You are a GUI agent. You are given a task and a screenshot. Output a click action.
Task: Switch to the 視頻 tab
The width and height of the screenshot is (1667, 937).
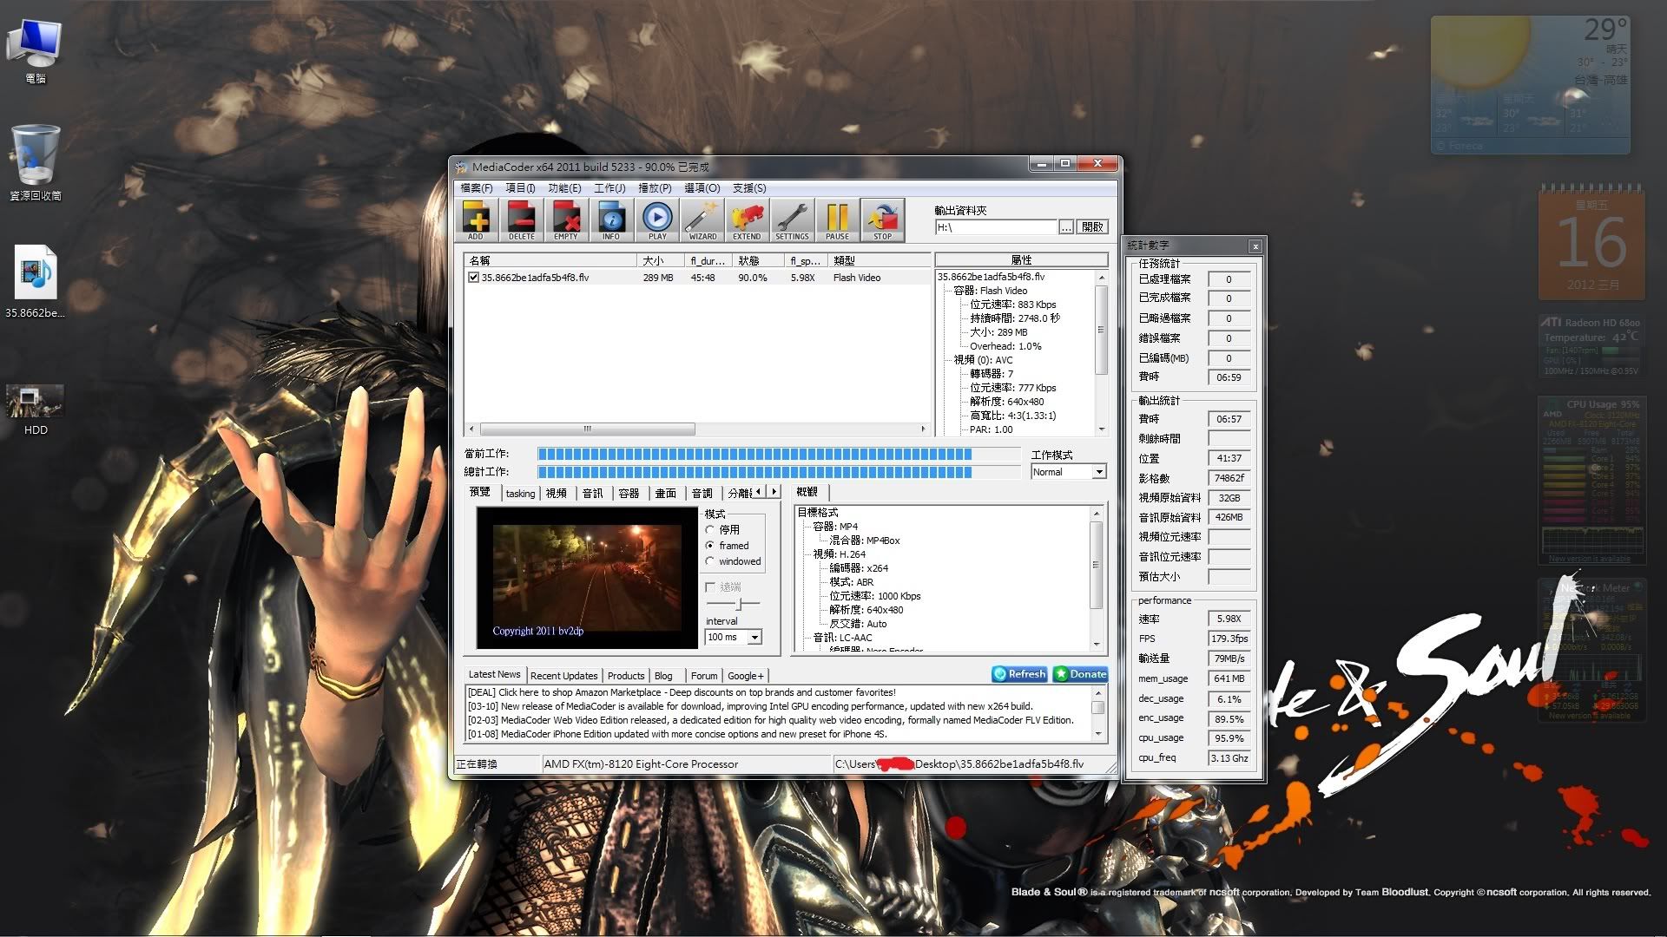pos(557,494)
